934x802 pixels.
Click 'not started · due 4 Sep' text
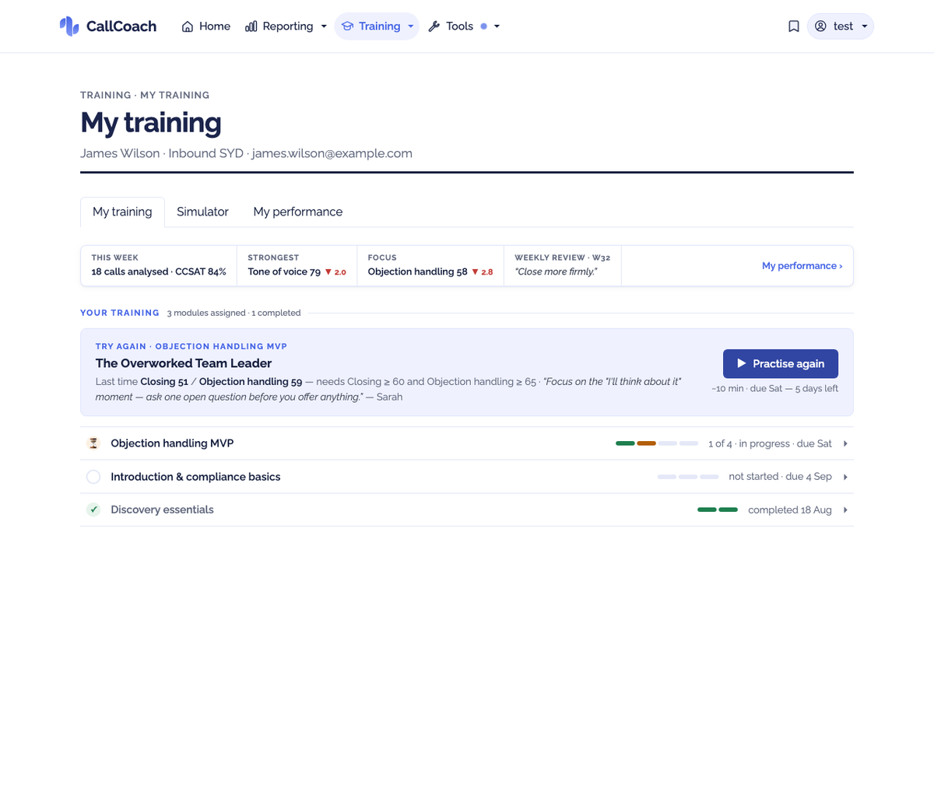click(780, 477)
